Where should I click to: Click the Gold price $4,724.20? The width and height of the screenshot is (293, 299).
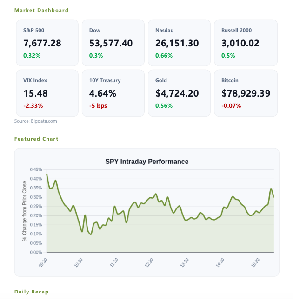point(177,93)
